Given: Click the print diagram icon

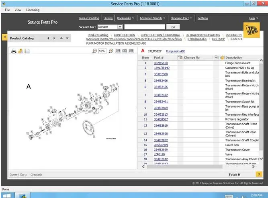Looking at the screenshot, I should click(14, 51).
